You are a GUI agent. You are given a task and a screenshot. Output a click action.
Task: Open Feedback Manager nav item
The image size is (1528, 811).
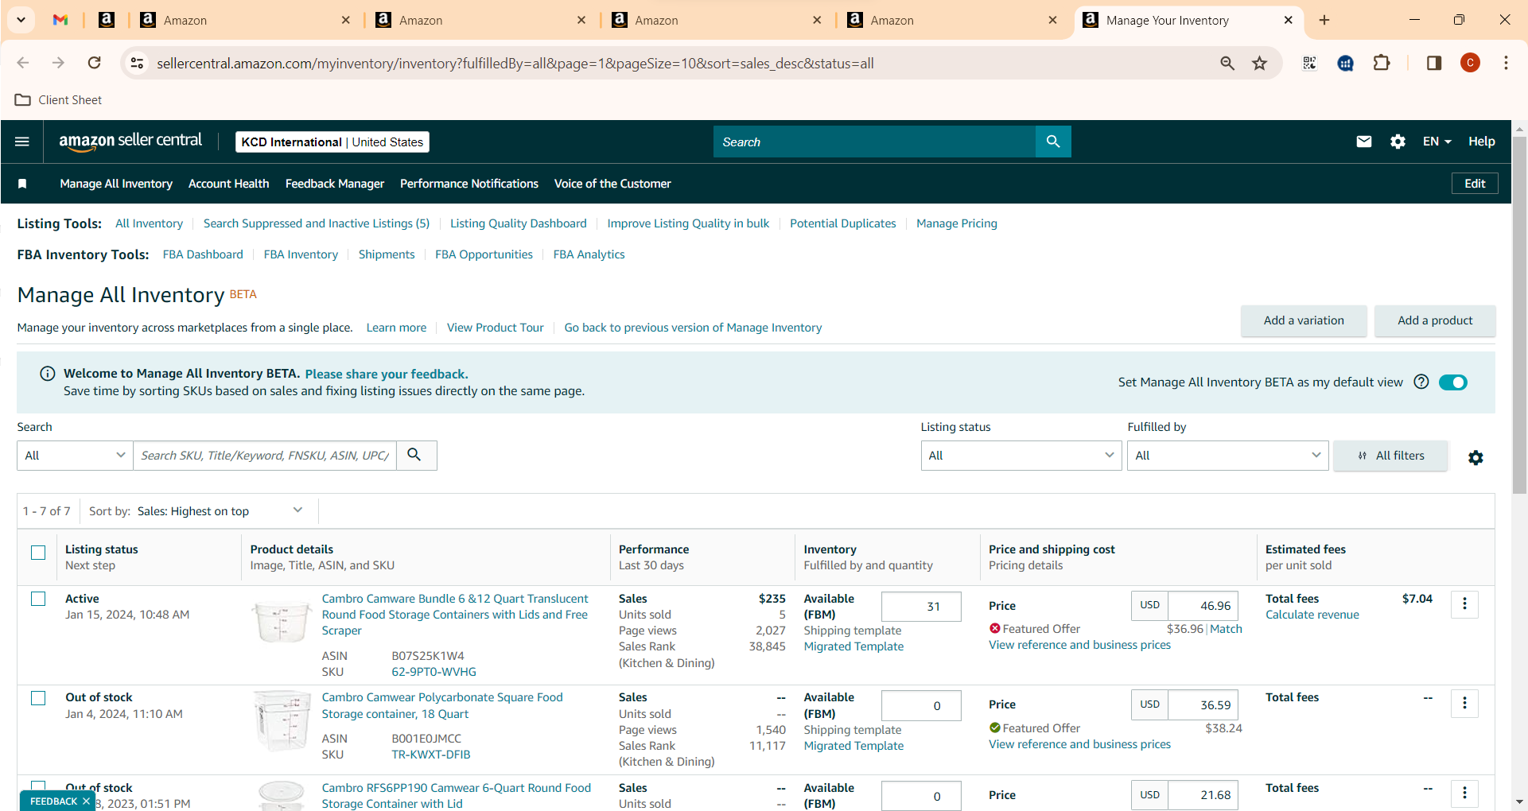point(335,184)
